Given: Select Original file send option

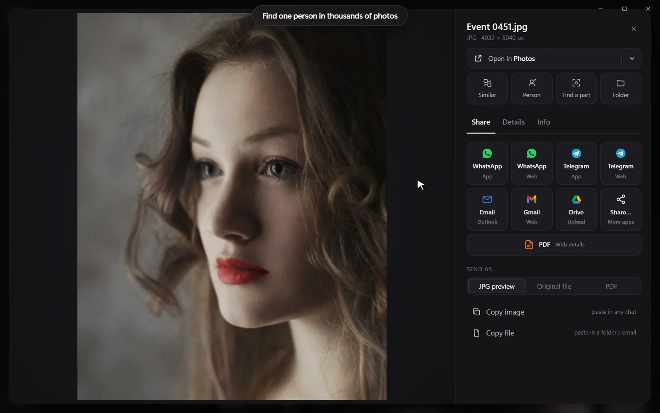Looking at the screenshot, I should click(x=554, y=286).
